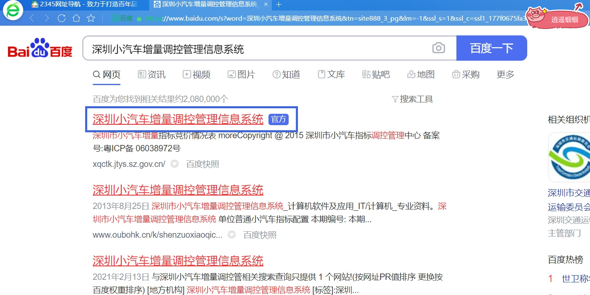Expand 更多 search categories
590x295 pixels.
[505, 75]
